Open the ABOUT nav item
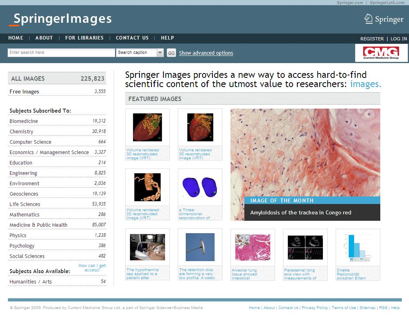The height and width of the screenshot is (321, 409). tap(44, 38)
